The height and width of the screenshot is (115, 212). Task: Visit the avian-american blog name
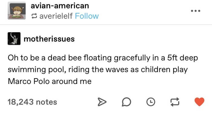click(60, 6)
